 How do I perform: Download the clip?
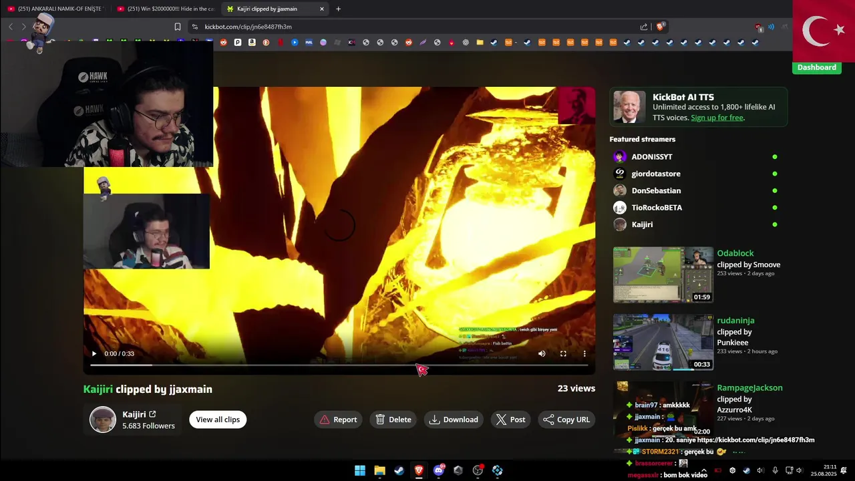(x=454, y=420)
